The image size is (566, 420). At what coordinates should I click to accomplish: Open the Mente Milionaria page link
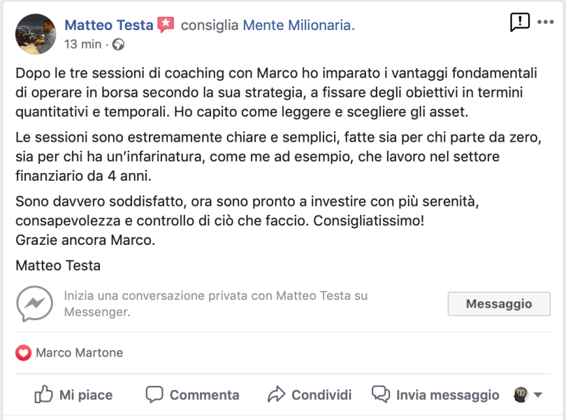pyautogui.click(x=298, y=25)
